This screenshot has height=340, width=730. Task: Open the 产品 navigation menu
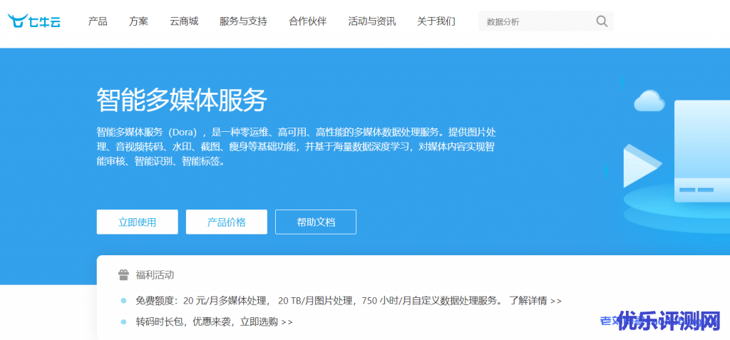click(98, 21)
